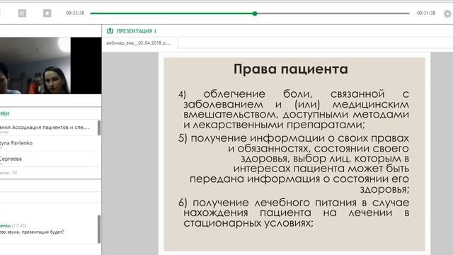This screenshot has height=255, width=453.
Task: Open the settings gear icon
Action: 447,13
